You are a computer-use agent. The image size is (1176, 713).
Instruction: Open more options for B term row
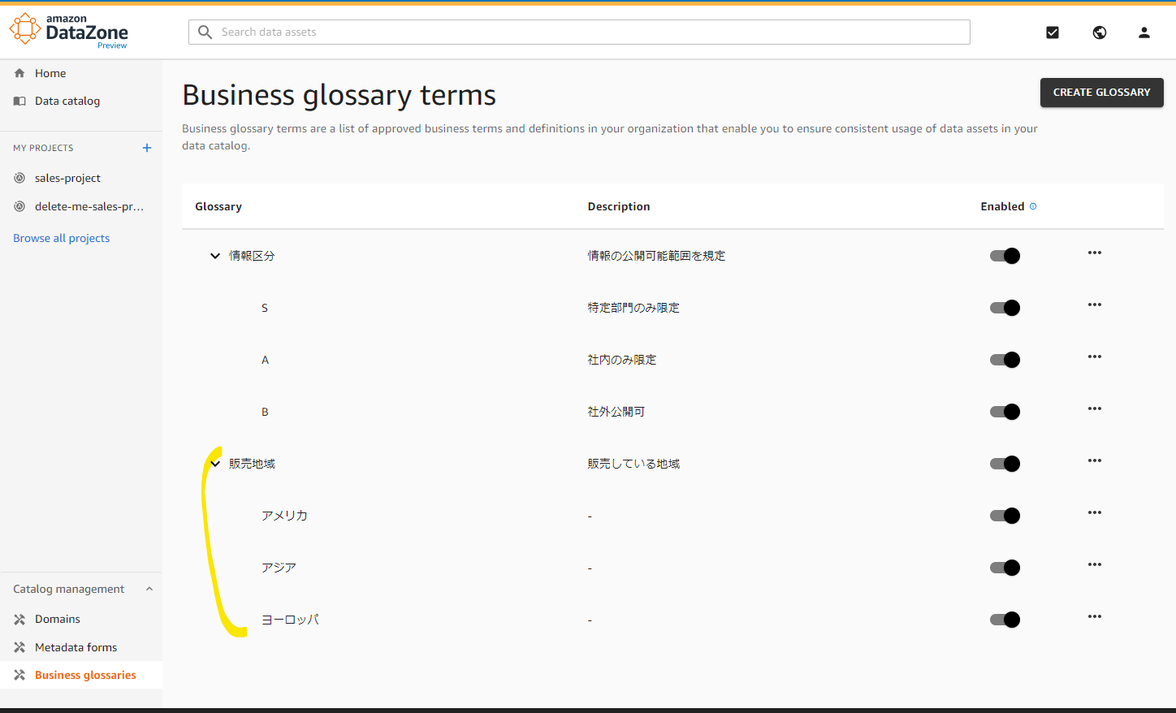click(x=1095, y=408)
